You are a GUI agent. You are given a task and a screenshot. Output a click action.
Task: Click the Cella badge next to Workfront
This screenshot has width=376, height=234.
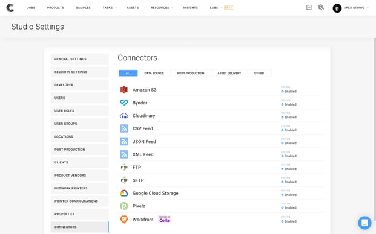[165, 219]
